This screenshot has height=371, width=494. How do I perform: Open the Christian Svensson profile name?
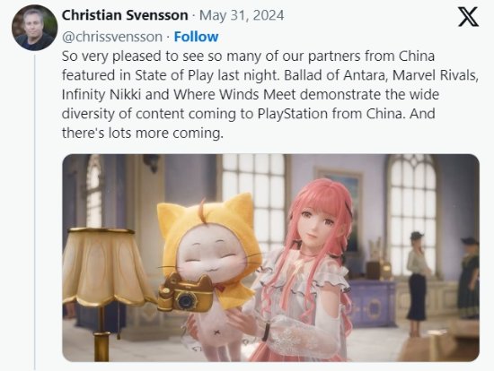[125, 15]
